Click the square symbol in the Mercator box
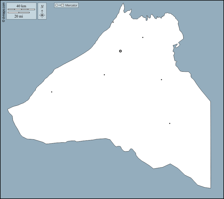 click(x=63, y=5)
